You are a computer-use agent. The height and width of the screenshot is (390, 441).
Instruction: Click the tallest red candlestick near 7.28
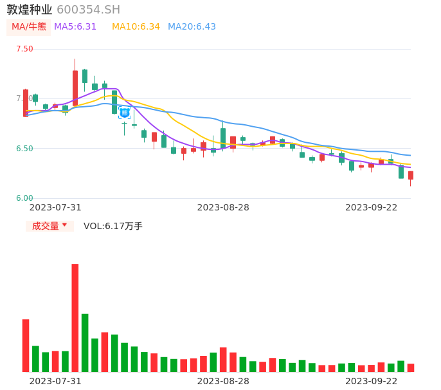[x=75, y=88]
